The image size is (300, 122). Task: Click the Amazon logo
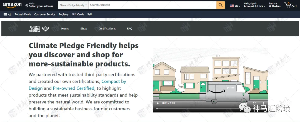(12, 5)
